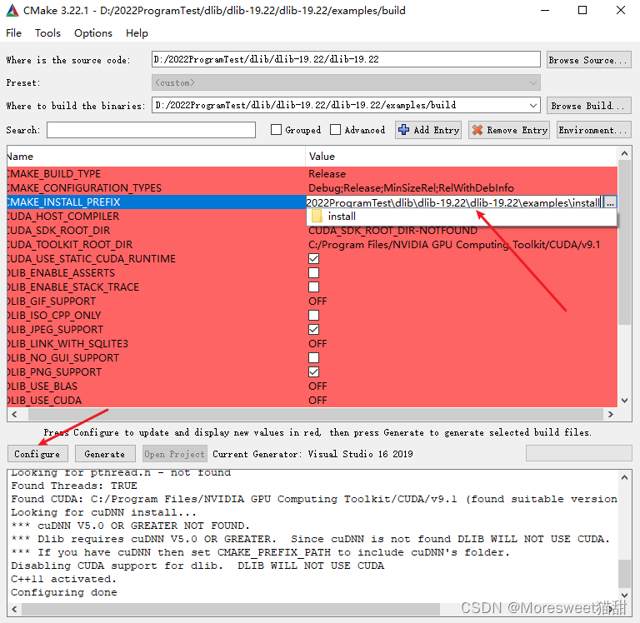640x623 pixels.
Task: Toggle the Grouped checkbox
Action: tap(277, 130)
